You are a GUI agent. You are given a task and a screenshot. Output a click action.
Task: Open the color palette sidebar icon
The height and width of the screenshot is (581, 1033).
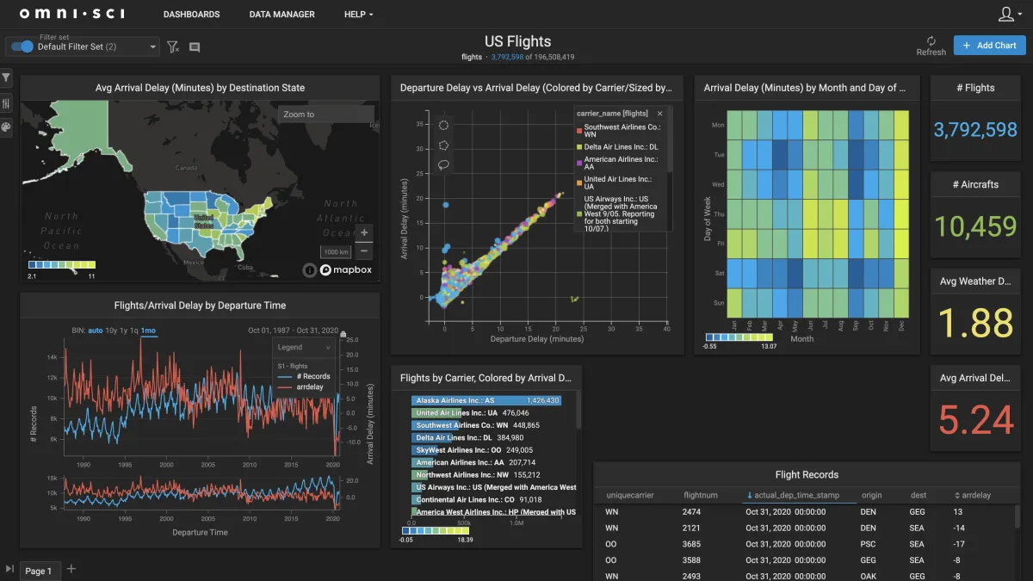6,127
